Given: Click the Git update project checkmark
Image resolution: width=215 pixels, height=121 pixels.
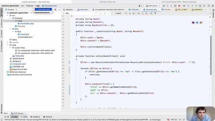Looking at the screenshot, I should [188, 6].
